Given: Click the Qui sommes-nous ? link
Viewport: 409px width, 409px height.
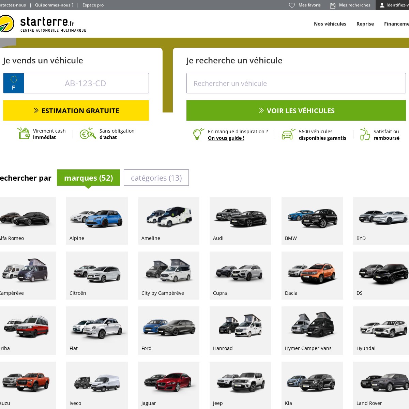Looking at the screenshot, I should click(54, 5).
